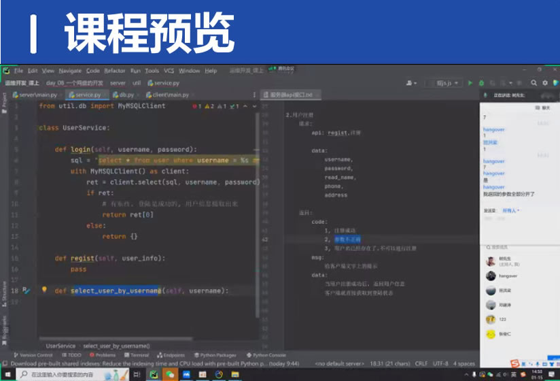Click 'server' in the navigation breadcrumb
560x381 pixels.
[118, 83]
